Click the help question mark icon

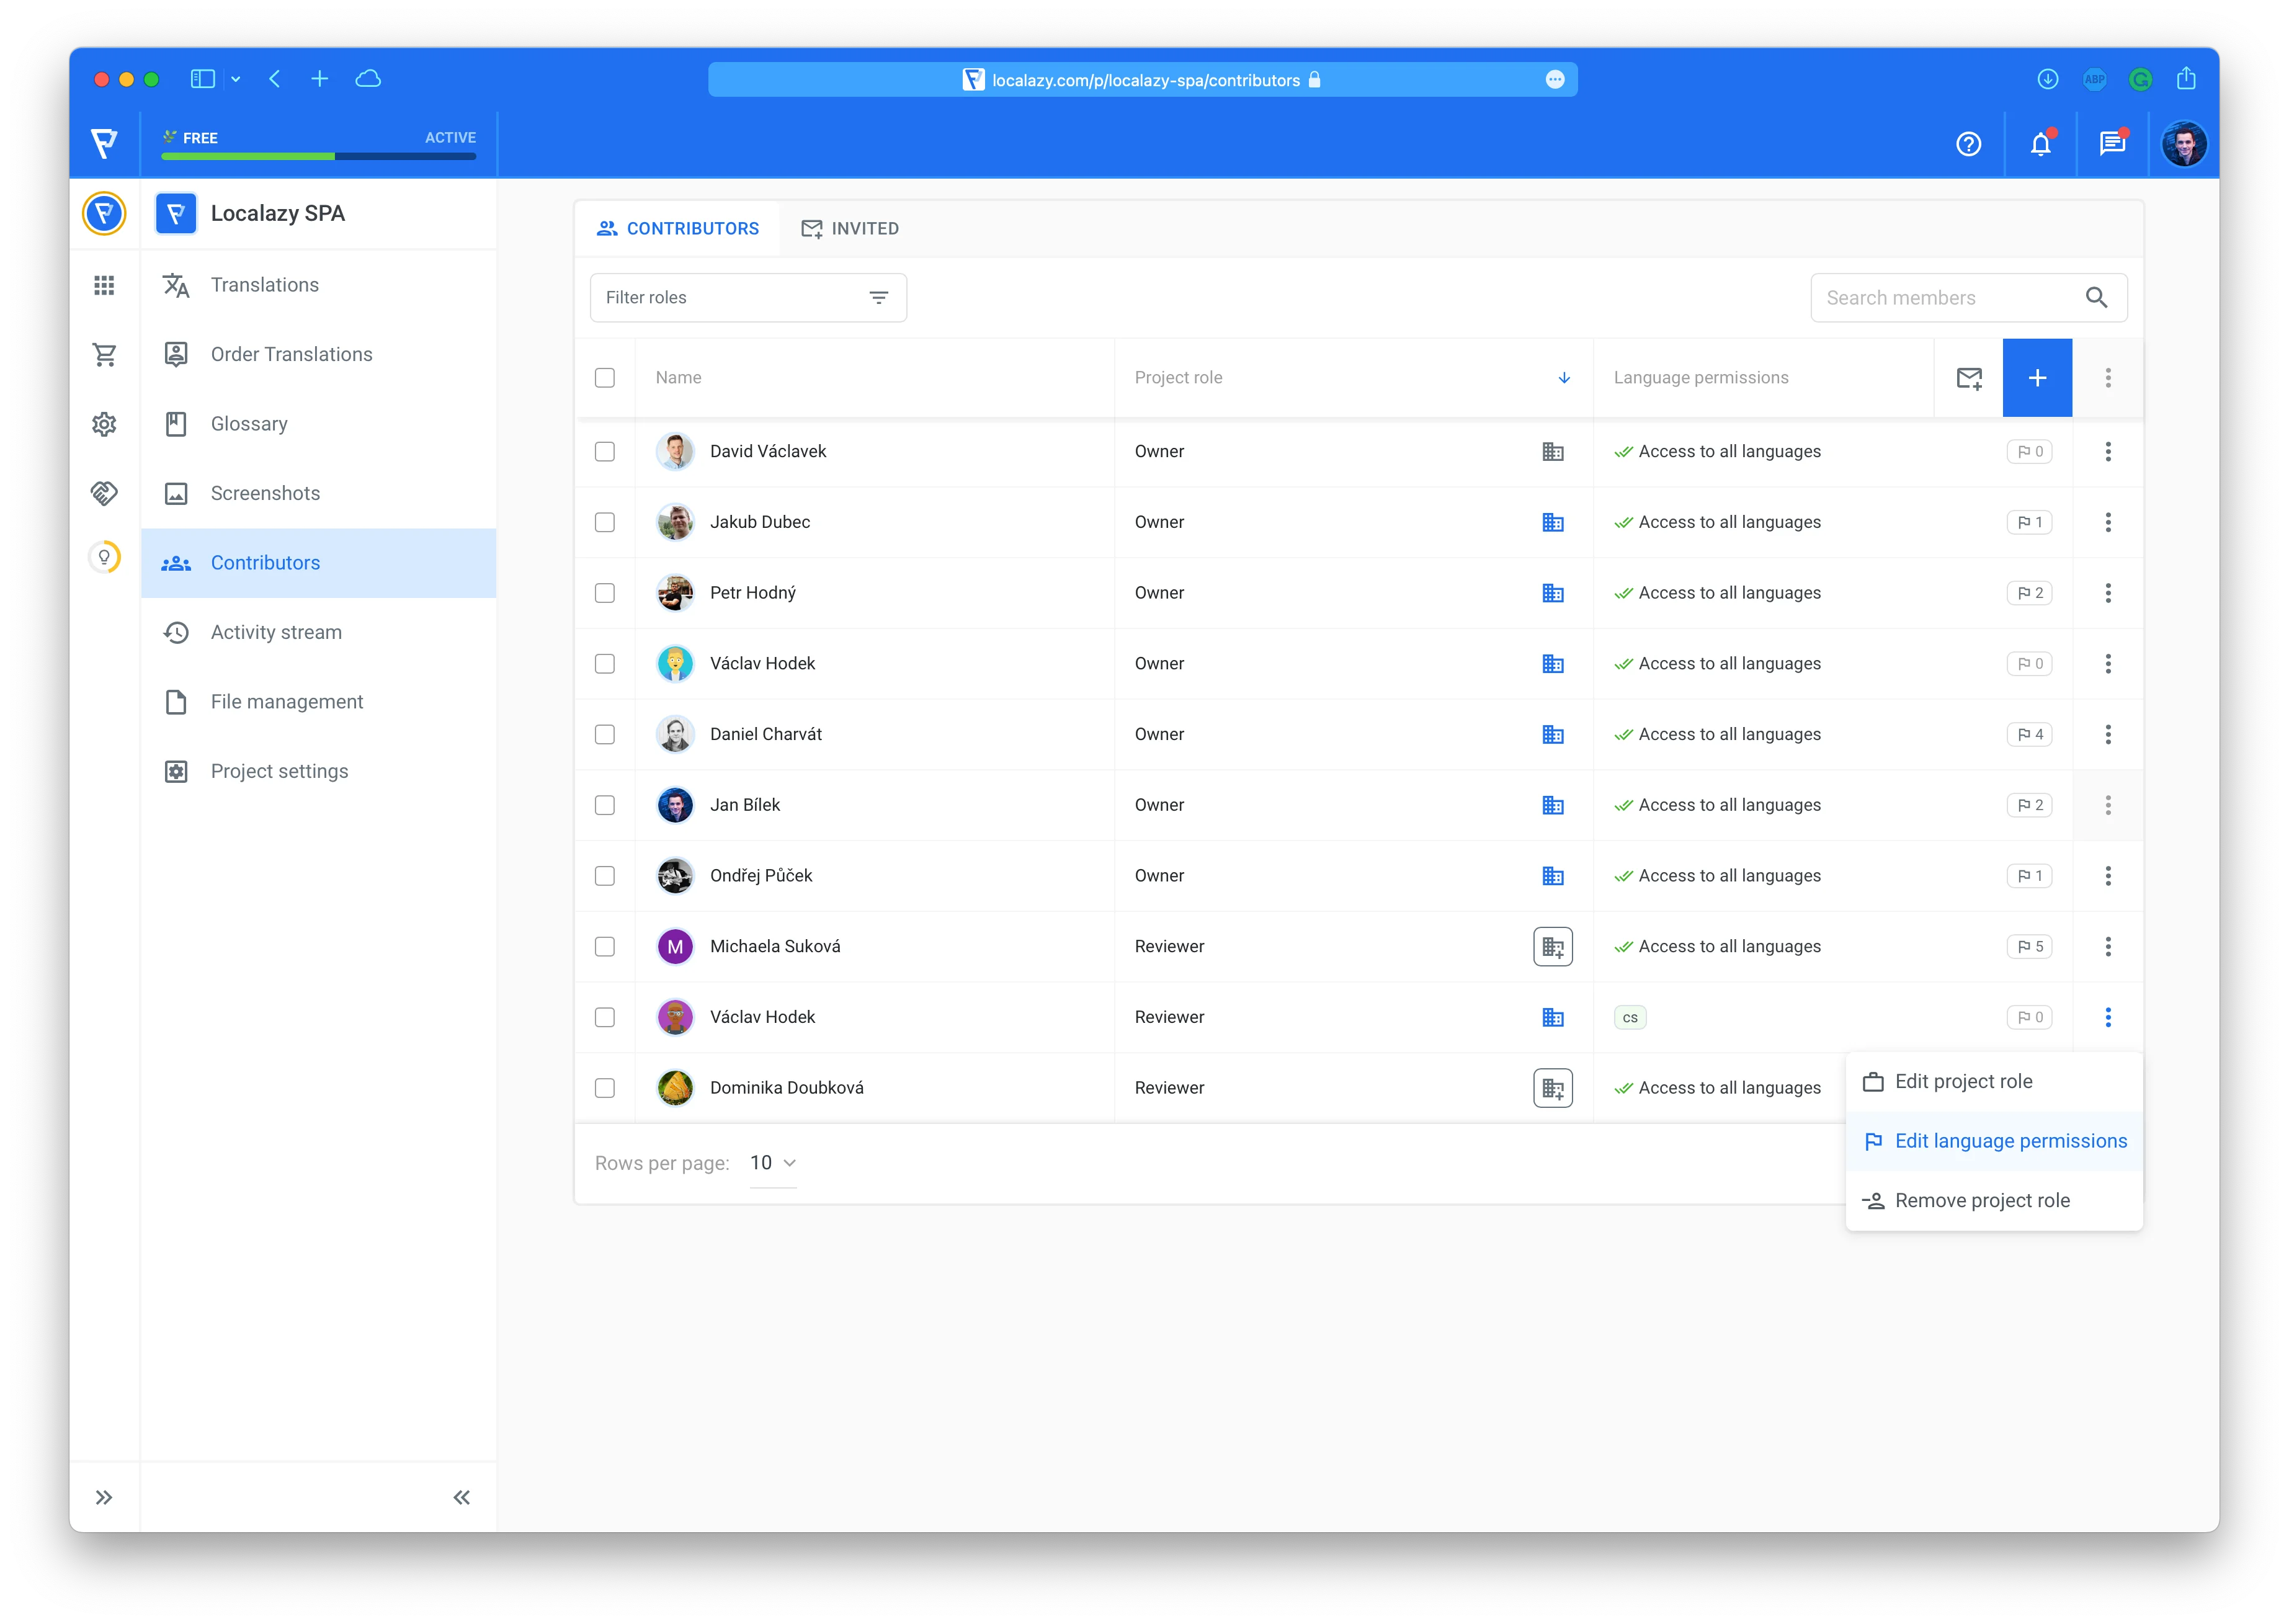(1968, 144)
